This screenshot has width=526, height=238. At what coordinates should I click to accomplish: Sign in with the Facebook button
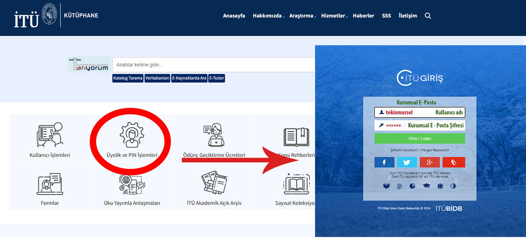[x=384, y=162]
